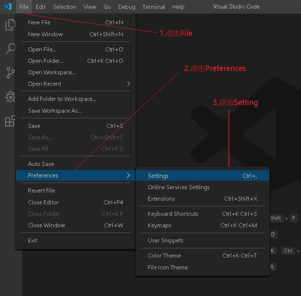Open the Extensions view icon
This screenshot has height=296, width=301.
pyautogui.click(x=10, y=121)
